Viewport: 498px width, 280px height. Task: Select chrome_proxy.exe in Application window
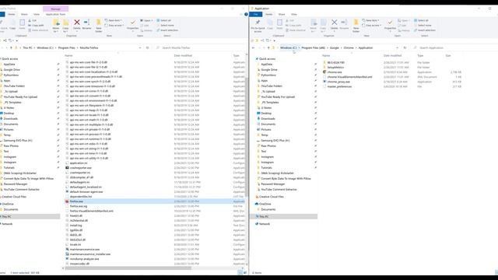[338, 82]
